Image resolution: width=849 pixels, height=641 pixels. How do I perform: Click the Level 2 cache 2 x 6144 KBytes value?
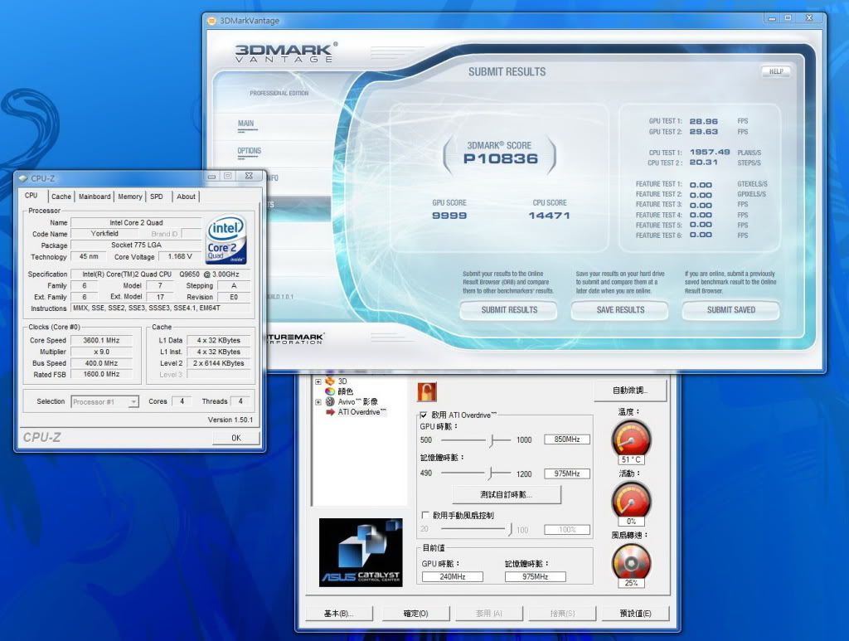click(x=219, y=363)
